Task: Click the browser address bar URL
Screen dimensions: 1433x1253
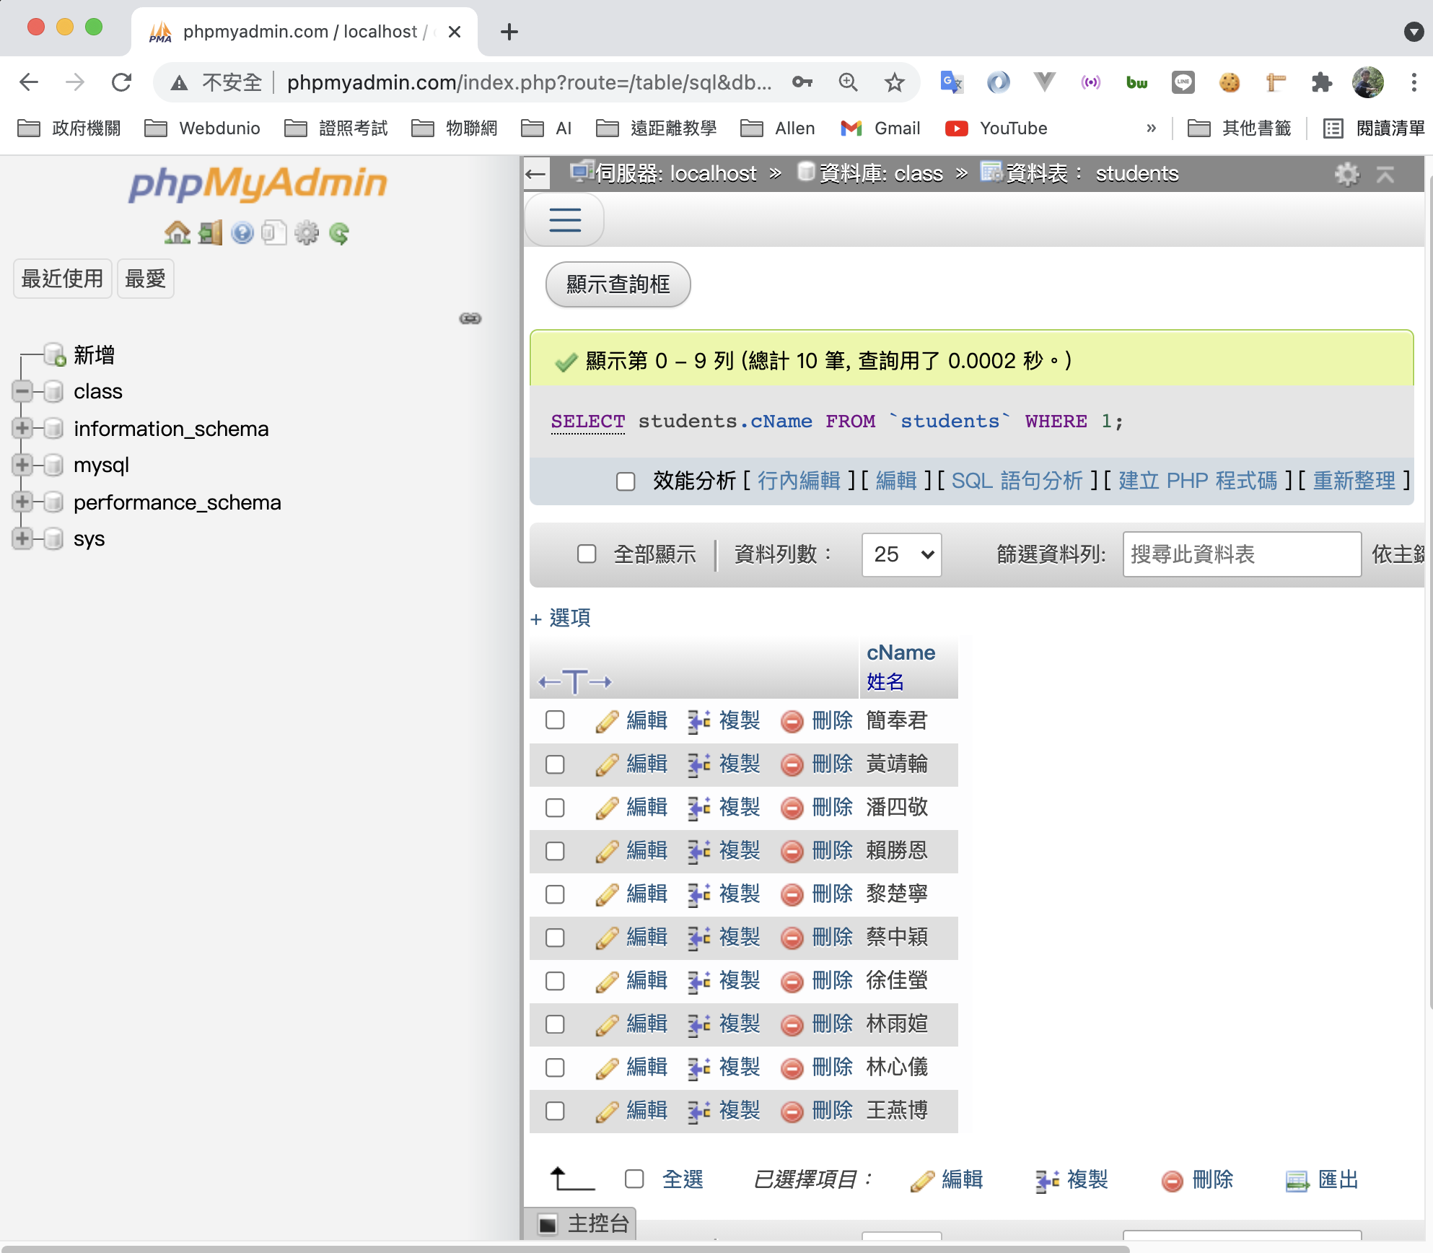Action: coord(529,82)
